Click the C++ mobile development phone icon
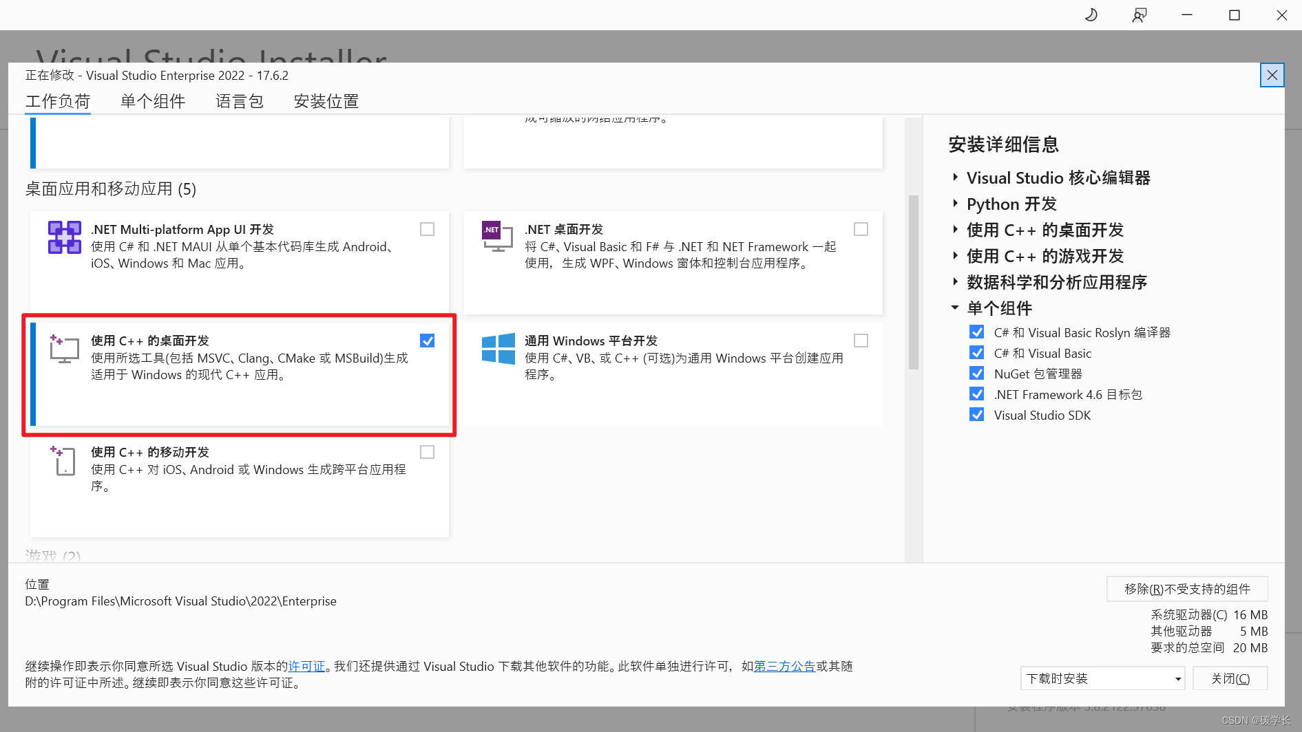The width and height of the screenshot is (1302, 732). 63,460
